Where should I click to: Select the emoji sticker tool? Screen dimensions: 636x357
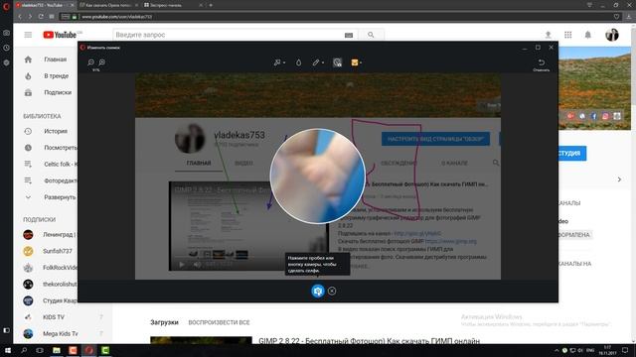click(355, 62)
